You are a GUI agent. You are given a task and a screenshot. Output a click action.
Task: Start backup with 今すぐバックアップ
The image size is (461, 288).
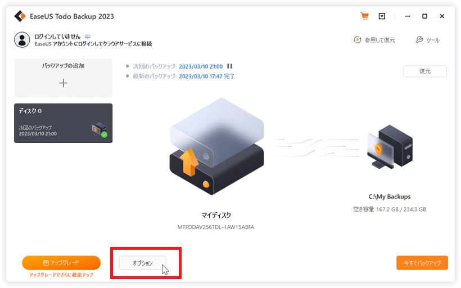click(x=422, y=263)
